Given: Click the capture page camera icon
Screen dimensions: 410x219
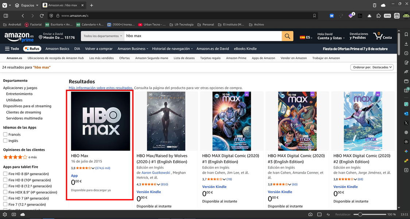Looking at the screenshot, I should click(310, 214).
